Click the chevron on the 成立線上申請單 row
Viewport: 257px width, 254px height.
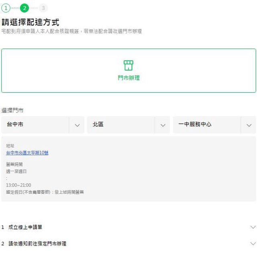253,227
